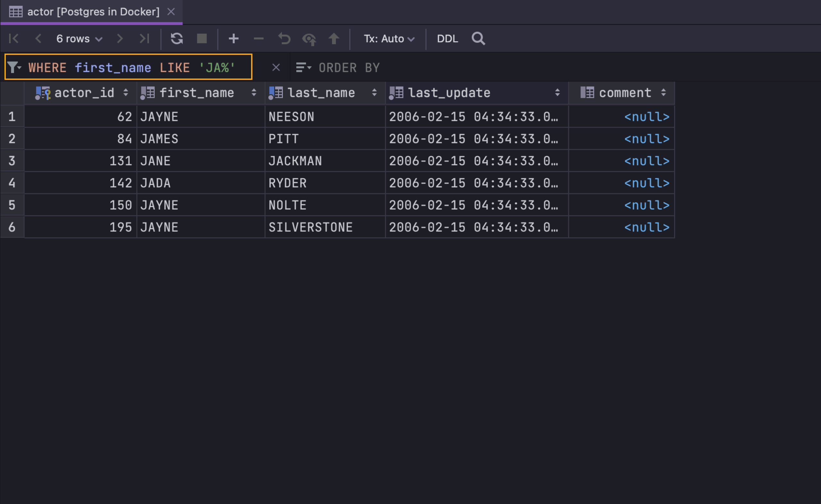The height and width of the screenshot is (504, 821).
Task: Expand the 6 rows page size dropdown
Action: pyautogui.click(x=79, y=39)
